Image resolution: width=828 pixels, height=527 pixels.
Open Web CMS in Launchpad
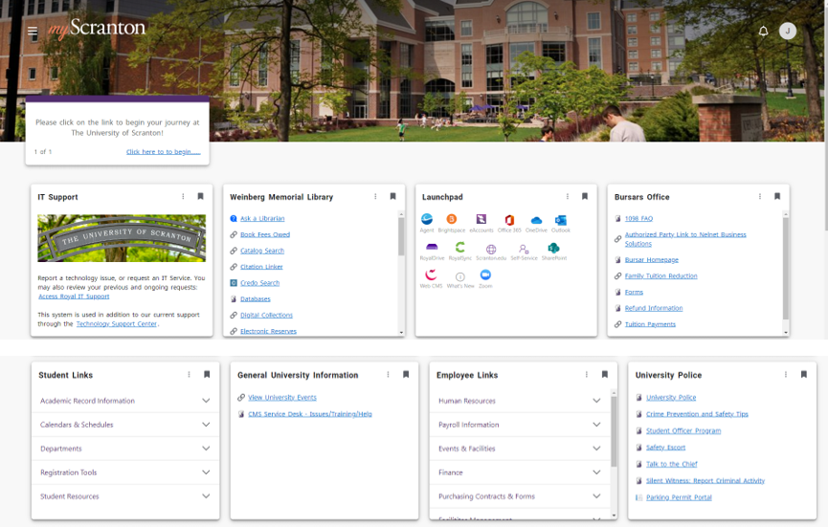point(431,278)
